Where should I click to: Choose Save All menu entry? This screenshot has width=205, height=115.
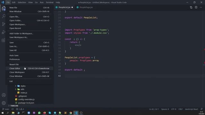[29, 50]
